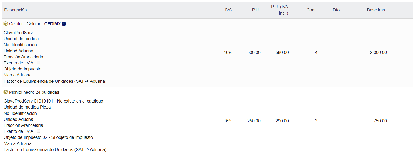This screenshot has height=156, width=414.
Task: Click the 290.00 price with IVA
Action: [282, 121]
